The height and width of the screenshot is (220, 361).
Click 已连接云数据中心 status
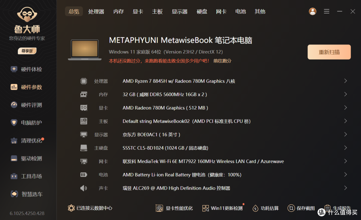tap(90, 208)
